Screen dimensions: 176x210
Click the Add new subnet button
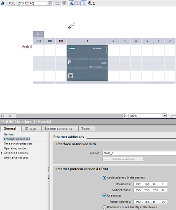point(123,159)
